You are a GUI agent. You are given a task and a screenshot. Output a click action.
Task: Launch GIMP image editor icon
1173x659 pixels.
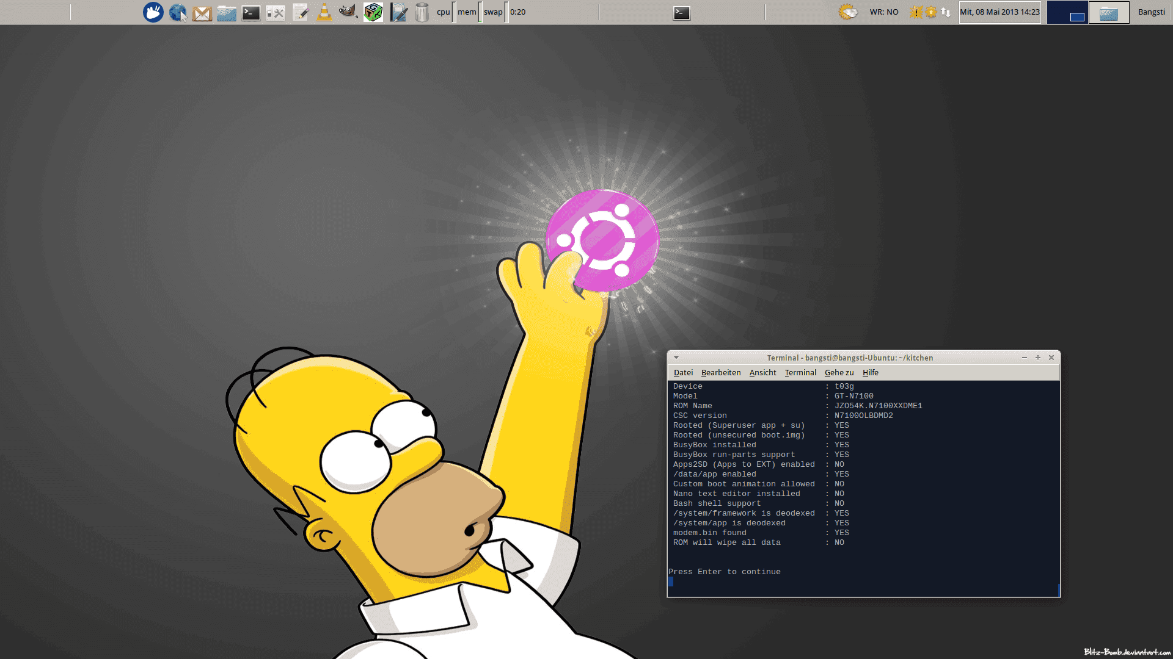[x=348, y=12]
